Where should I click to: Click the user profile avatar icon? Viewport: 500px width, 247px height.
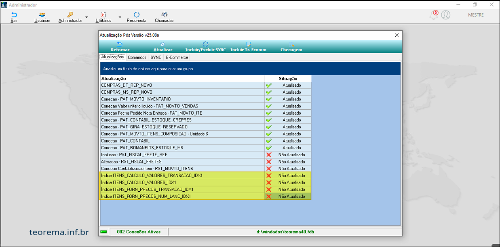coord(445,15)
